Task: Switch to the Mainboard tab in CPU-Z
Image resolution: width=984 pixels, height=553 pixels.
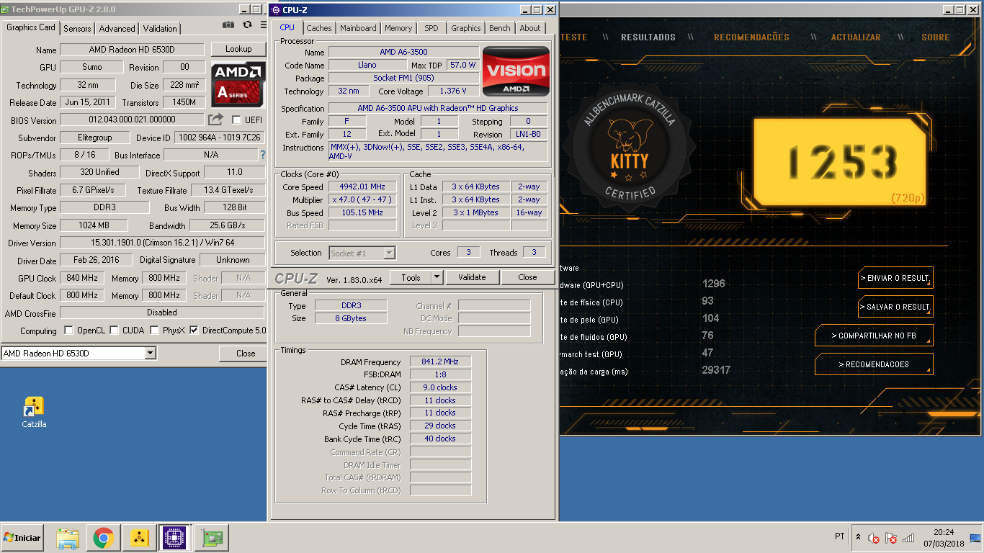Action: click(x=358, y=28)
